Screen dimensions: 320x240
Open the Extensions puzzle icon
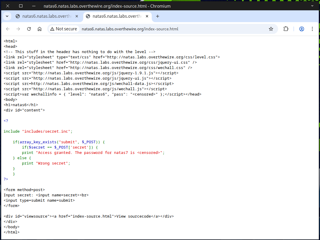286,29
